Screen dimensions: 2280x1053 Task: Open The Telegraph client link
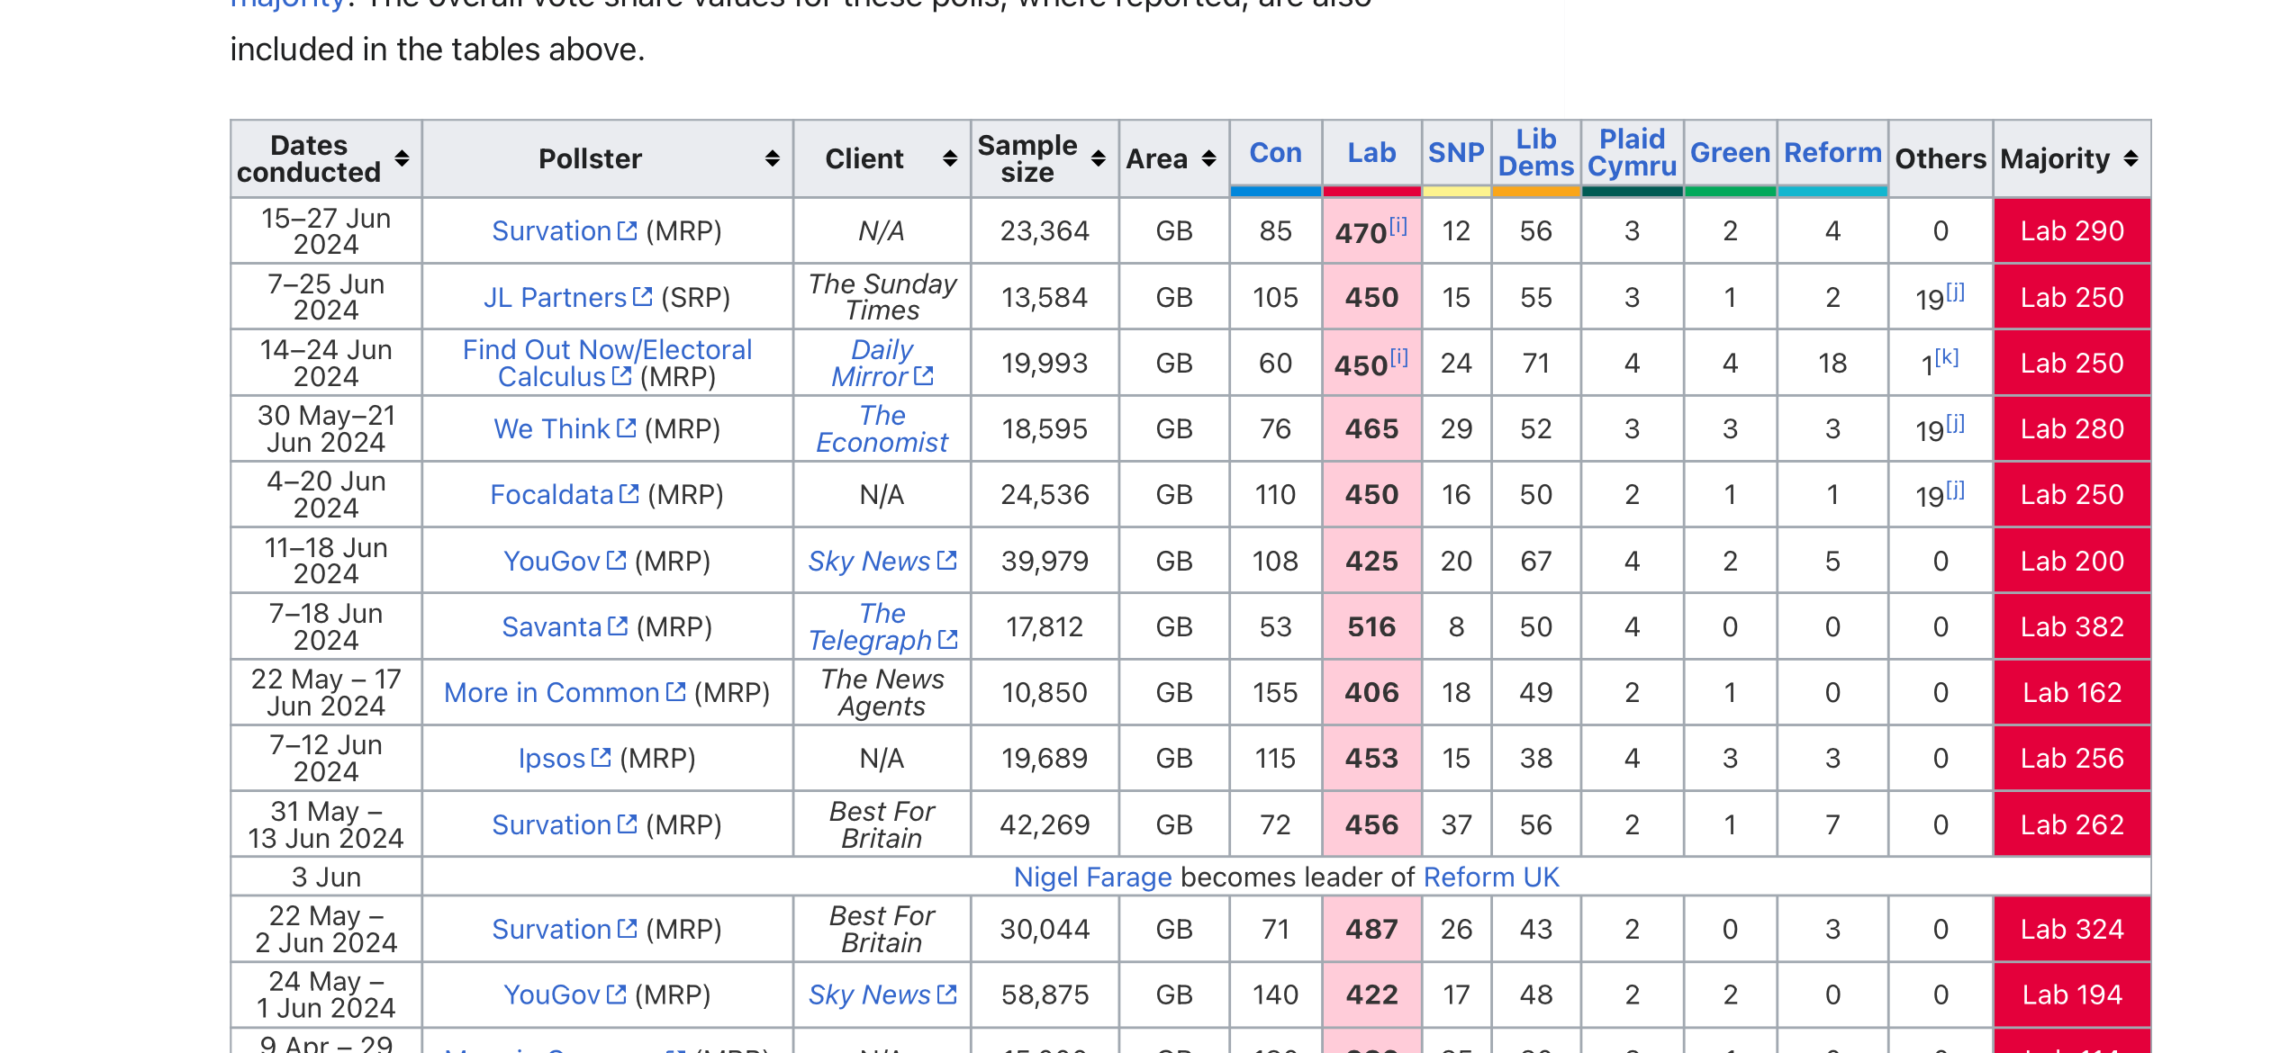[x=882, y=626]
